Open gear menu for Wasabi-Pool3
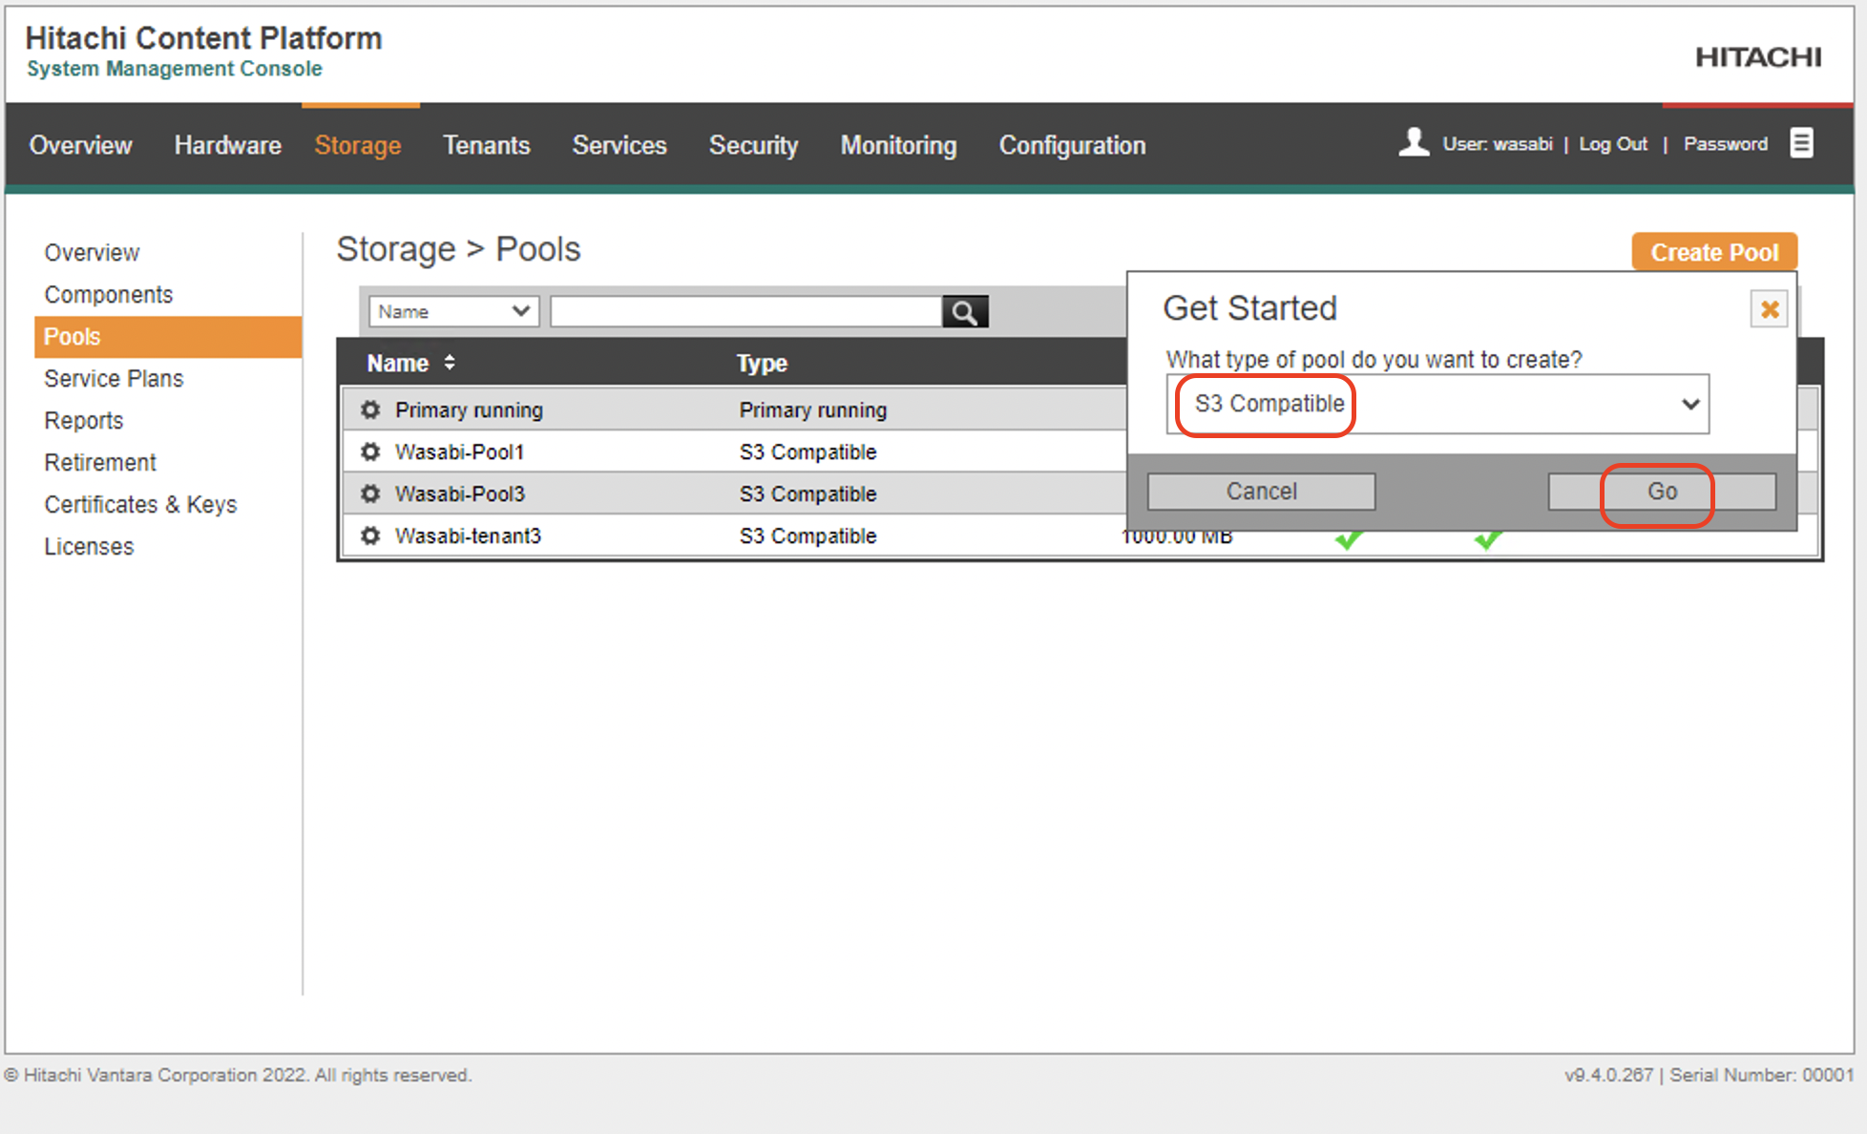 click(x=370, y=493)
